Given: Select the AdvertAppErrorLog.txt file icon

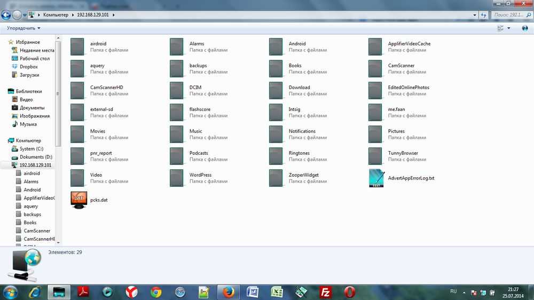Looking at the screenshot, I should pyautogui.click(x=376, y=178).
